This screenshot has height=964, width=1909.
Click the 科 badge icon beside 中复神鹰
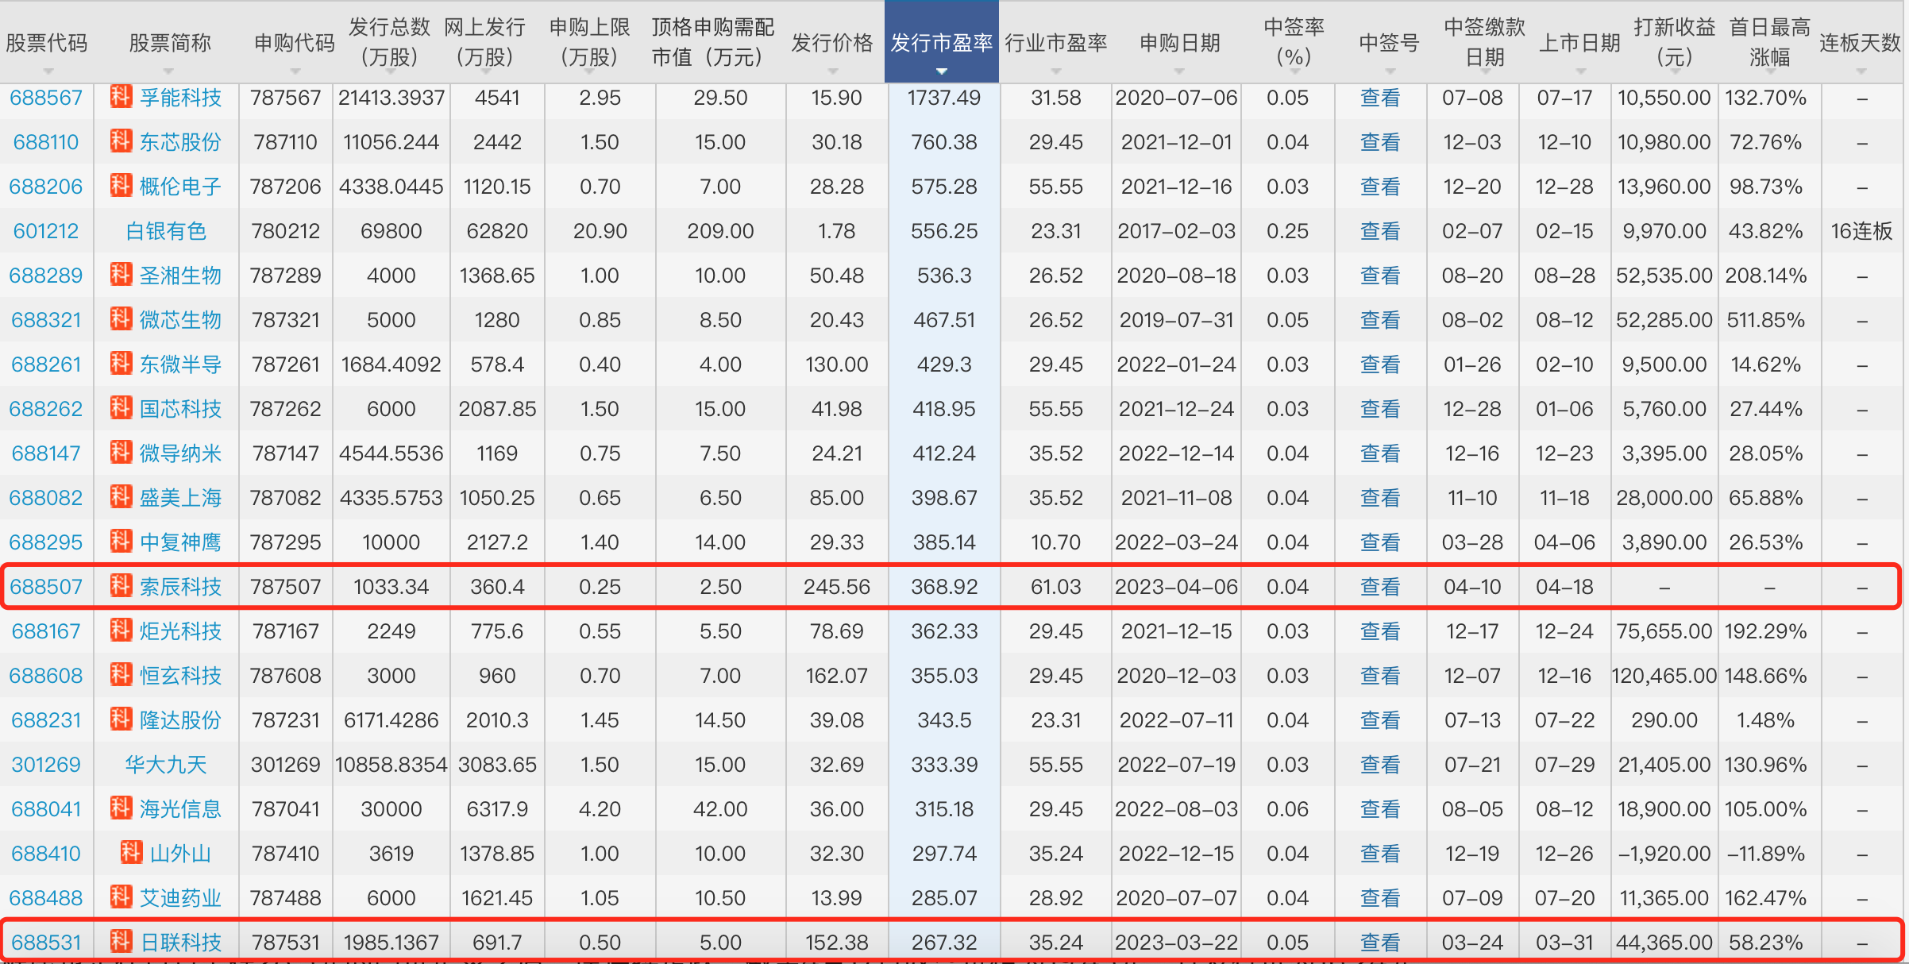(121, 542)
